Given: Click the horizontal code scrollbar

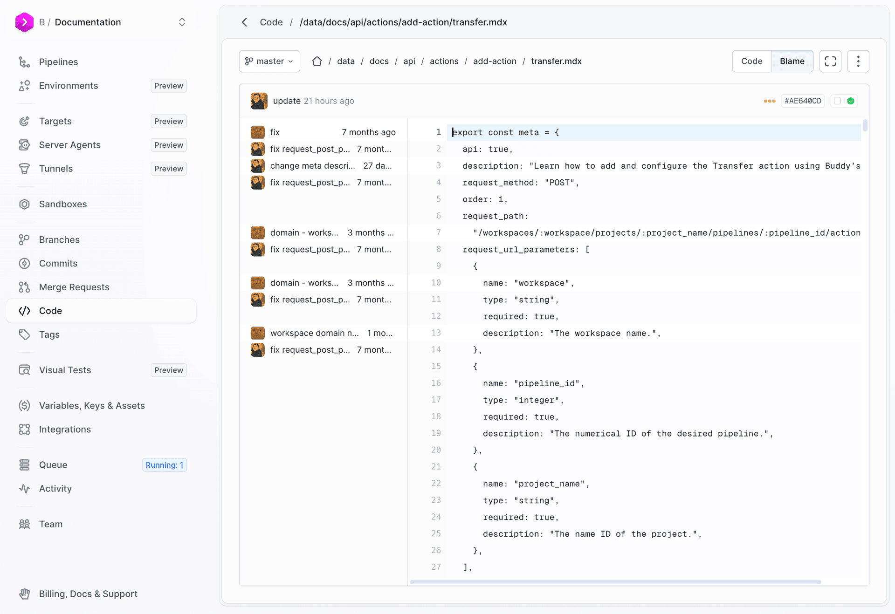Looking at the screenshot, I should (615, 582).
